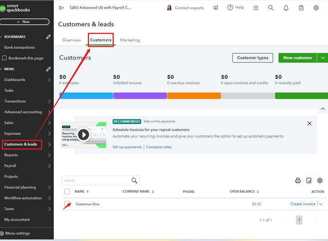Open Customer One row
Screen dimensions: 328x241
pyautogui.click(x=87, y=204)
